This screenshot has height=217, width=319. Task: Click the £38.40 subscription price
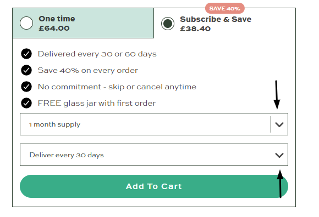click(x=195, y=29)
